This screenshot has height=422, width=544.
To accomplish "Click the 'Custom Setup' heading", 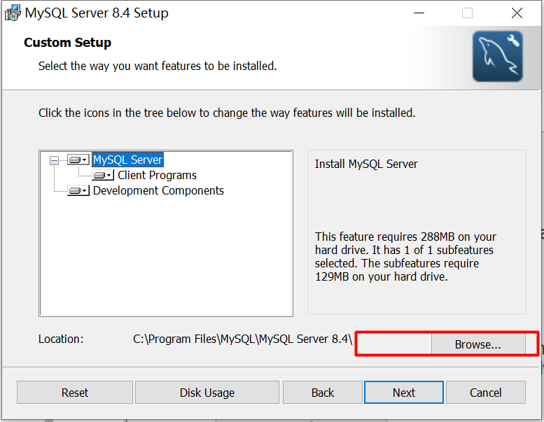I will pyautogui.click(x=68, y=42).
